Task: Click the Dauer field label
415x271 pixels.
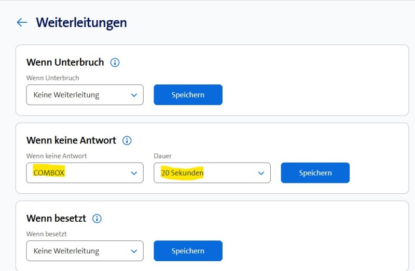Action: click(162, 155)
